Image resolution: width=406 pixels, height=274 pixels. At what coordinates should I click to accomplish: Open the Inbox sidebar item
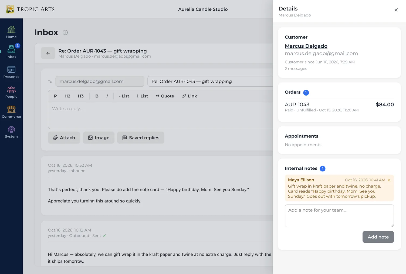11,52
